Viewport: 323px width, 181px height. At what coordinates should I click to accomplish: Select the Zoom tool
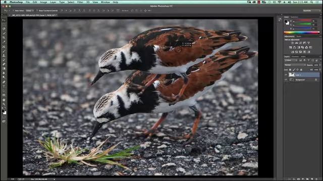4,104
